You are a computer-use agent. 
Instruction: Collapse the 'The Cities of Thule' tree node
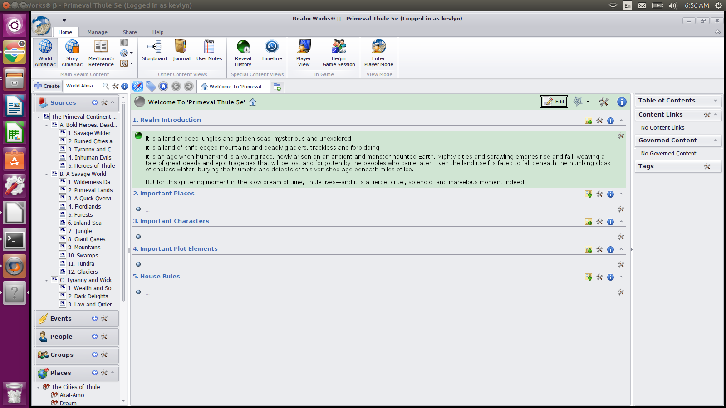[38, 387]
